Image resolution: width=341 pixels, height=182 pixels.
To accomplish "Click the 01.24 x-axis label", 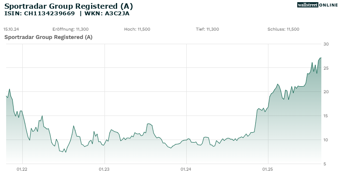I will coord(186,169).
